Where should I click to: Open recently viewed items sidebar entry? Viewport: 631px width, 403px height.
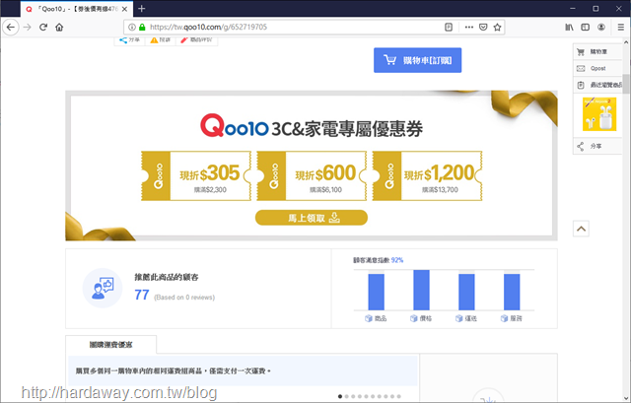pos(597,85)
